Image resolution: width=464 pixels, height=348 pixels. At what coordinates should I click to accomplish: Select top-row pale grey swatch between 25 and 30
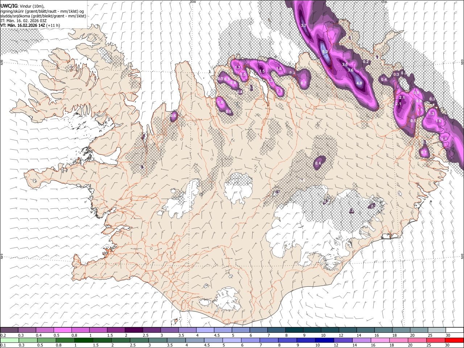pyautogui.click(x=436, y=330)
